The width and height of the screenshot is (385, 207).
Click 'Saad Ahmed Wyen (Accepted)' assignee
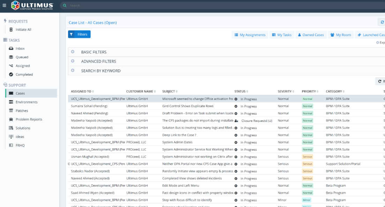pyautogui.click(x=92, y=193)
